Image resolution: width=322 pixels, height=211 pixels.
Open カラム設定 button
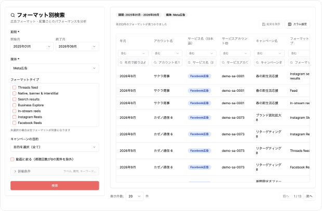pyautogui.click(x=297, y=24)
